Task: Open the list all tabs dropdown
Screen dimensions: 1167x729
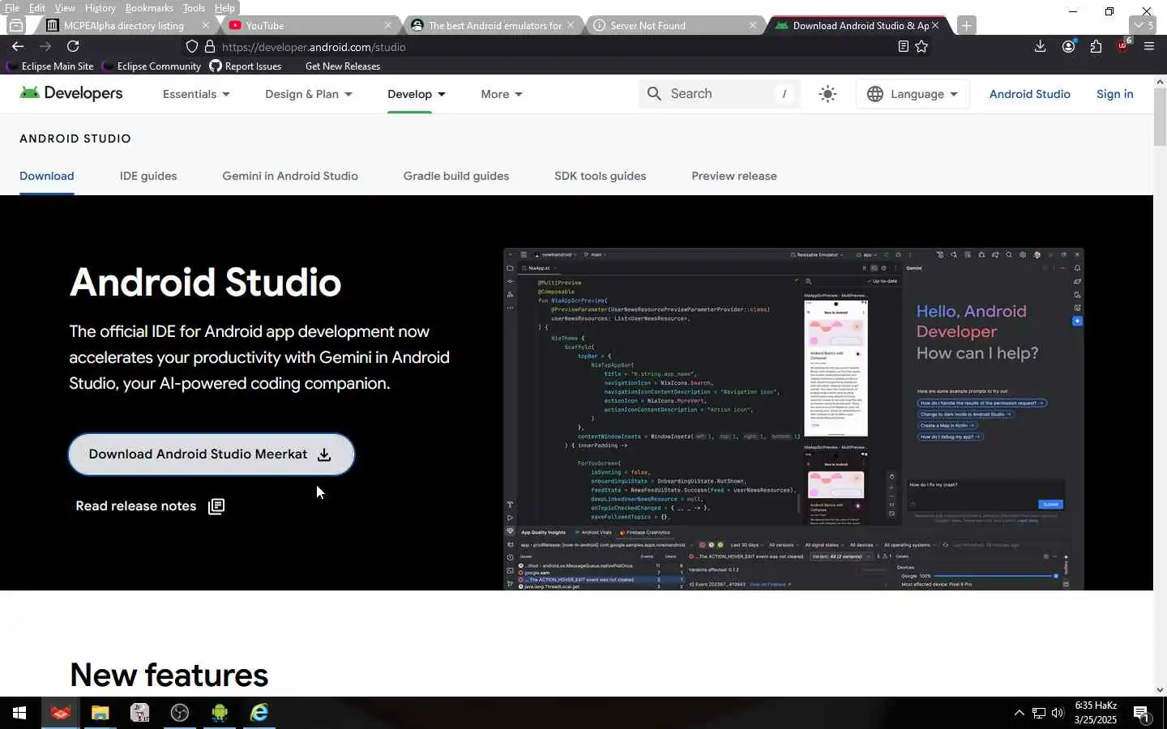Action: (x=1144, y=25)
